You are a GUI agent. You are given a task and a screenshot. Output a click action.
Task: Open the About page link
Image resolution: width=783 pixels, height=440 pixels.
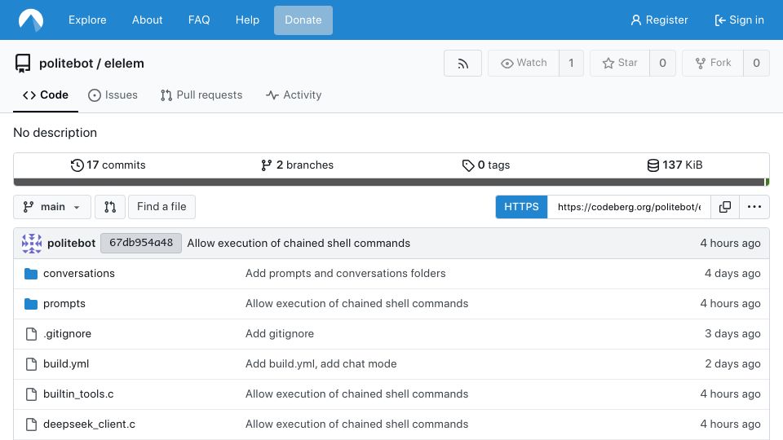pos(148,20)
